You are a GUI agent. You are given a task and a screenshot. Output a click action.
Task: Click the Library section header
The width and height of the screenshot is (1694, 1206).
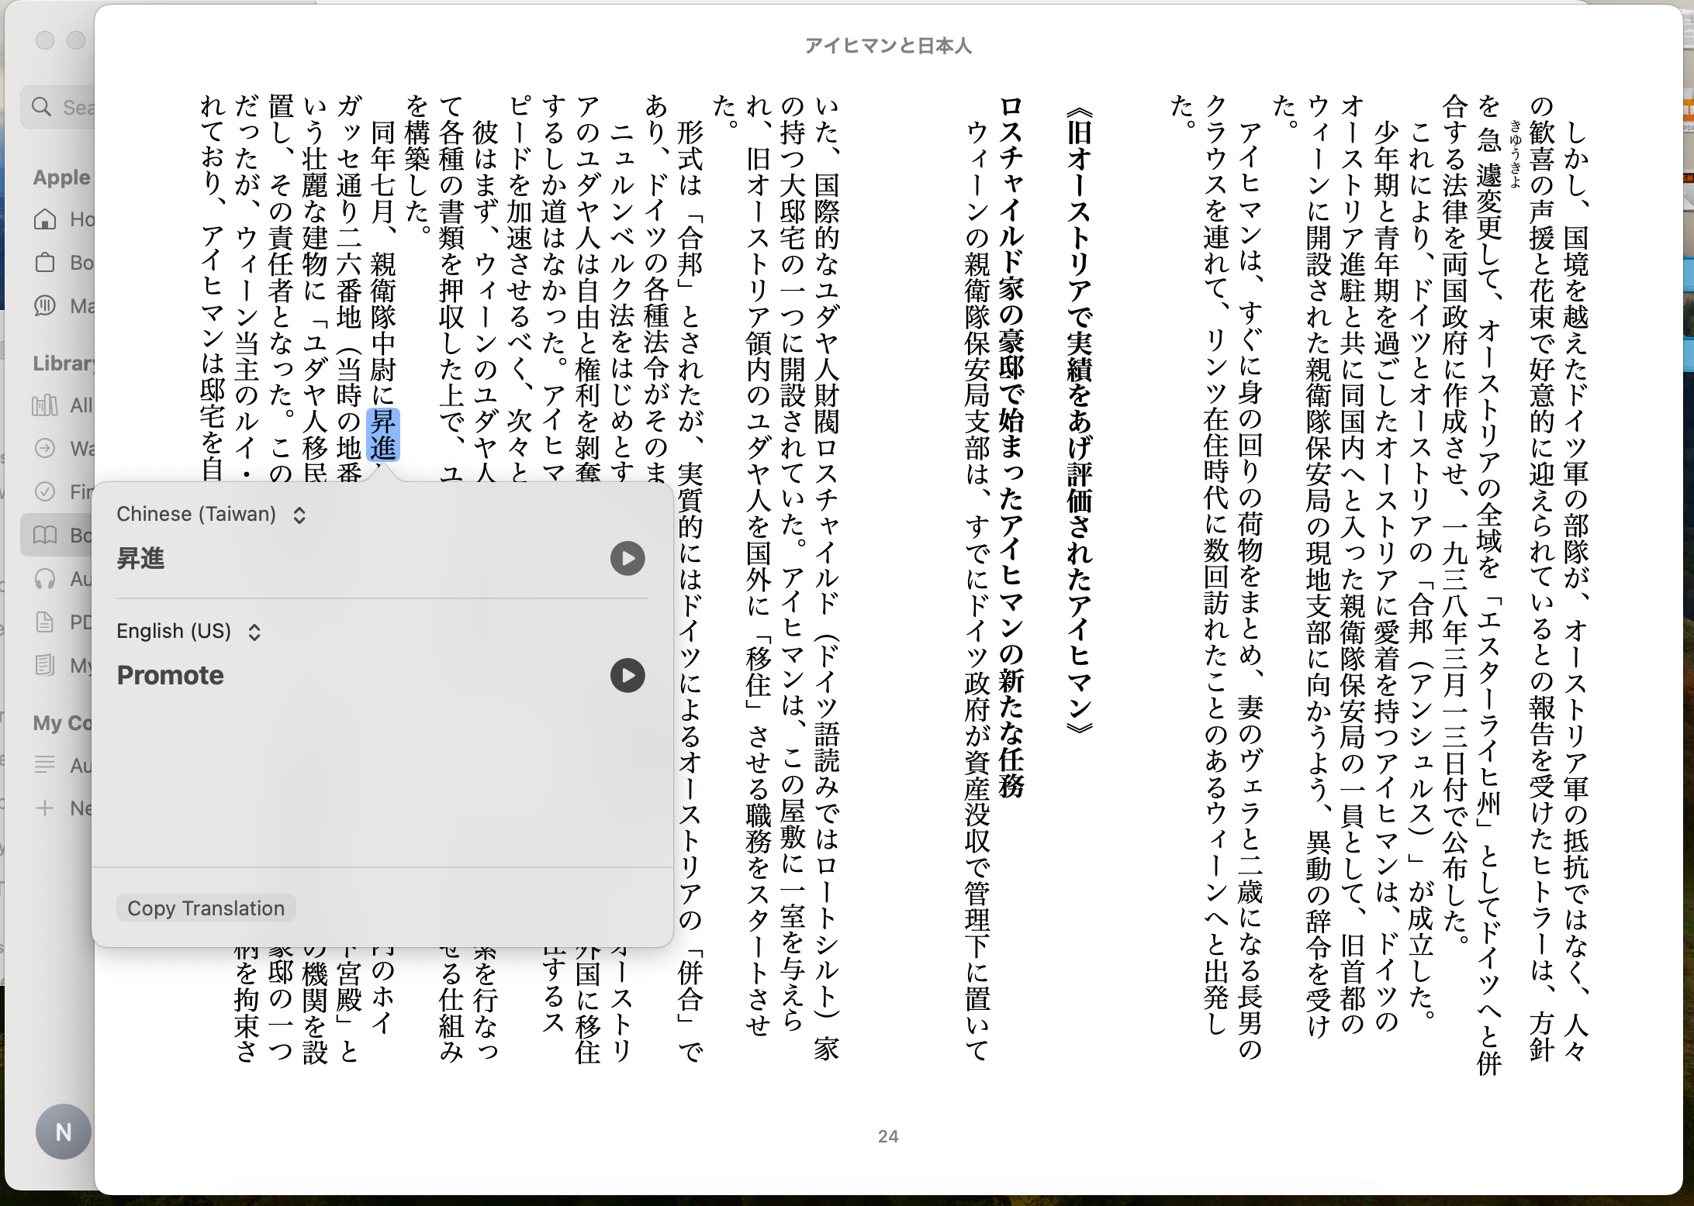point(64,363)
